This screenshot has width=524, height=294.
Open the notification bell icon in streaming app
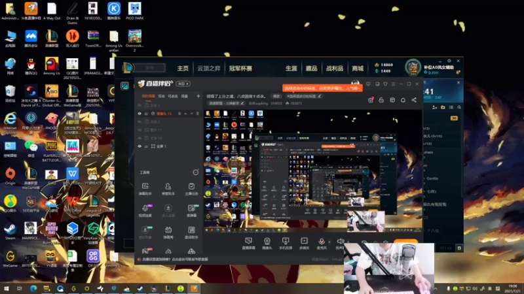tap(403, 100)
